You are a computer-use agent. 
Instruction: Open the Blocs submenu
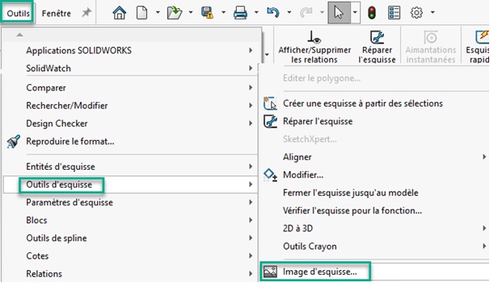(131, 220)
